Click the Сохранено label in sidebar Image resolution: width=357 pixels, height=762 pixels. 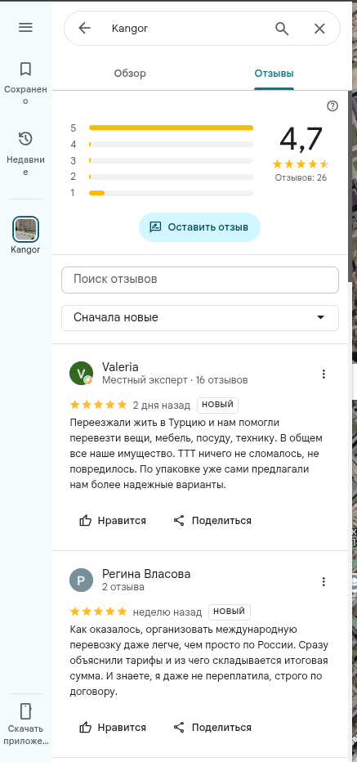click(x=25, y=95)
